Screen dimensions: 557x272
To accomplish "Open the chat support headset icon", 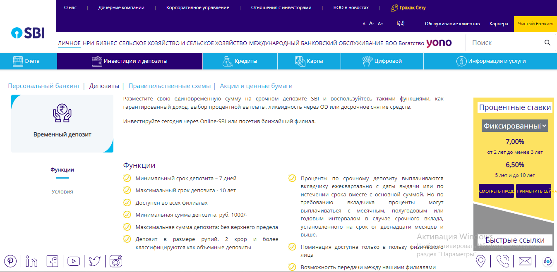I will (547, 261).
